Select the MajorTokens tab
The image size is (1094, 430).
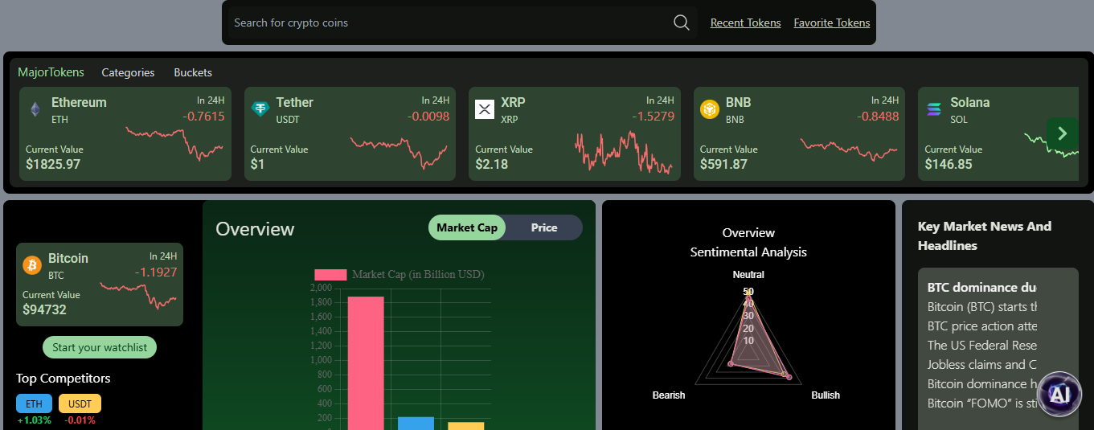(51, 72)
